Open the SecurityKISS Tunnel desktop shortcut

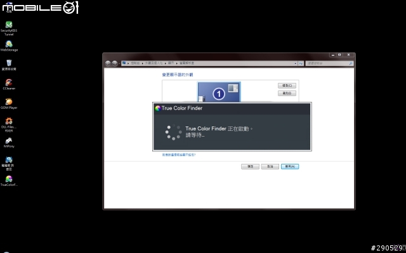[x=9, y=28]
